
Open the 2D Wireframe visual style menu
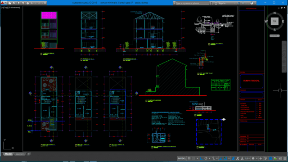point(14,8)
